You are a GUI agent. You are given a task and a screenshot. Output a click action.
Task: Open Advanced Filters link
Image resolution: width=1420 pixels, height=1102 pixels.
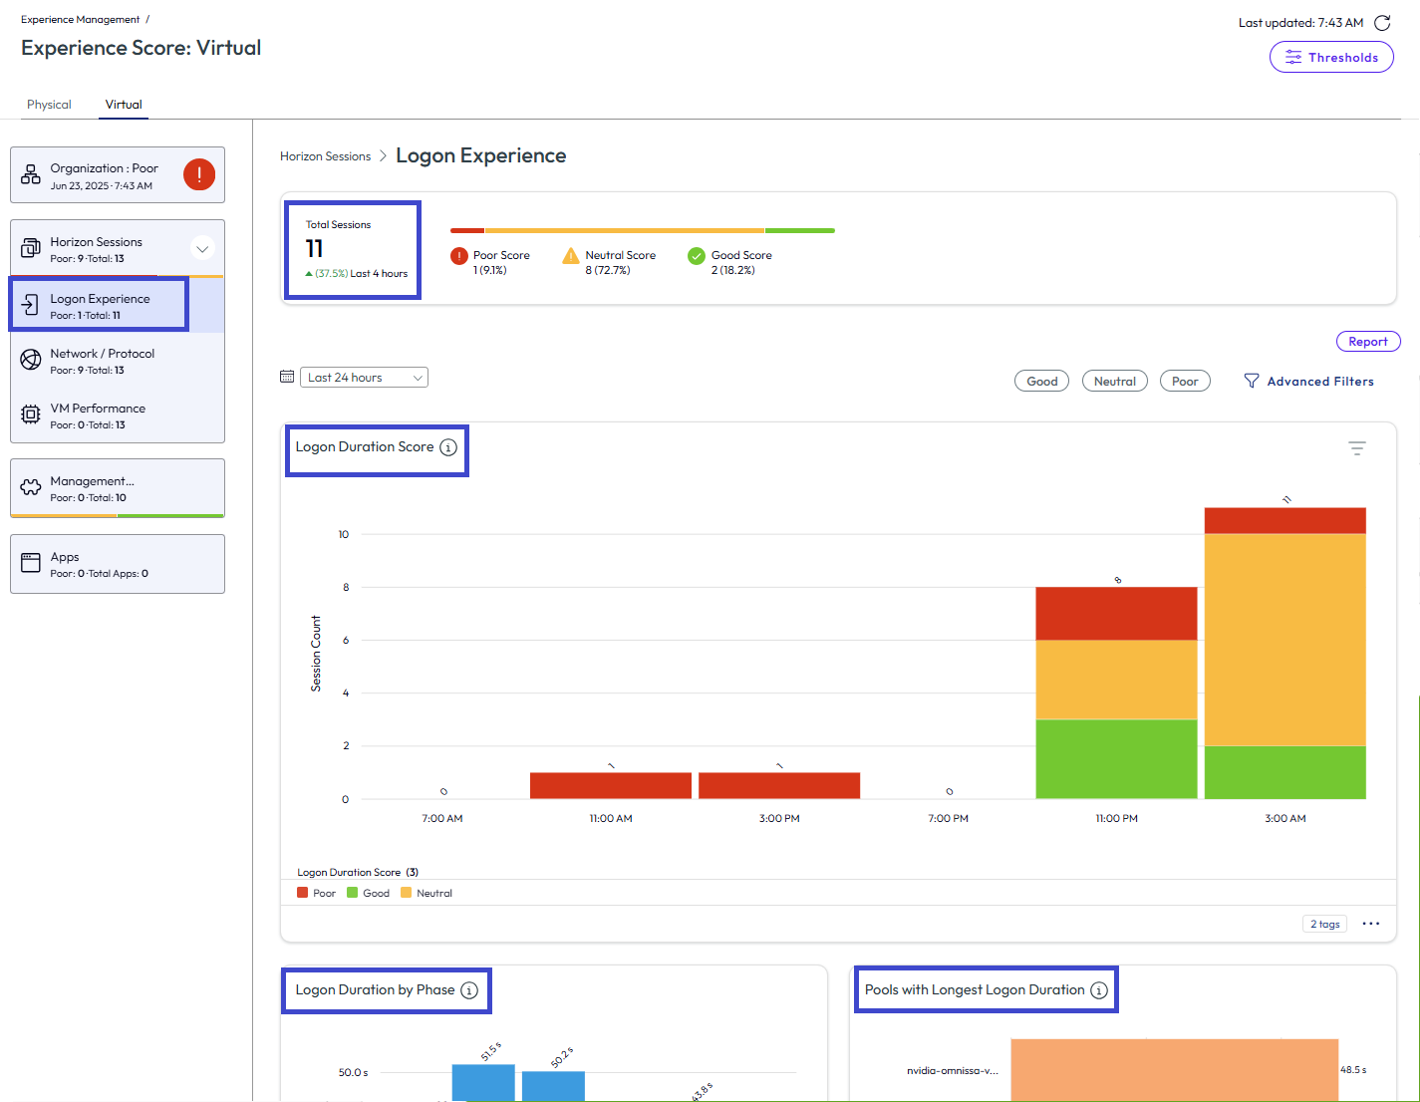tap(1320, 381)
